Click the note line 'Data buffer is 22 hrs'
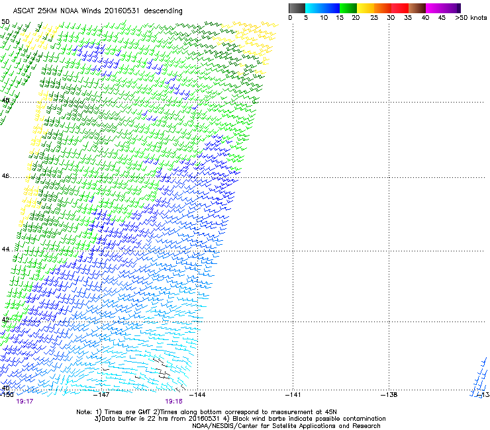This screenshot has height=430, width=490. [x=240, y=419]
